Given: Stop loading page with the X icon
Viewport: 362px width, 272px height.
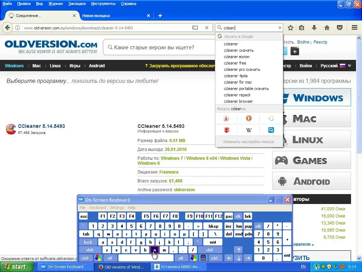Looking at the screenshot, I should [207, 28].
